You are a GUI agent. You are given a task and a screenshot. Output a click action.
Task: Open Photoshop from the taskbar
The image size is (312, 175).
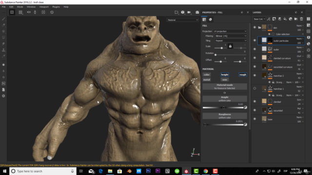pos(148,171)
